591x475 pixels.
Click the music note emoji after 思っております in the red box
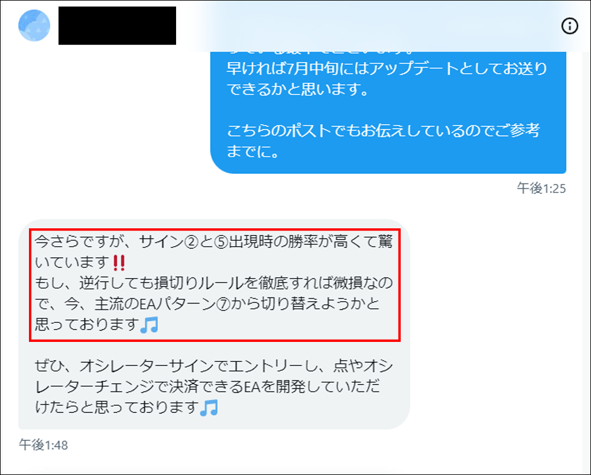(150, 325)
